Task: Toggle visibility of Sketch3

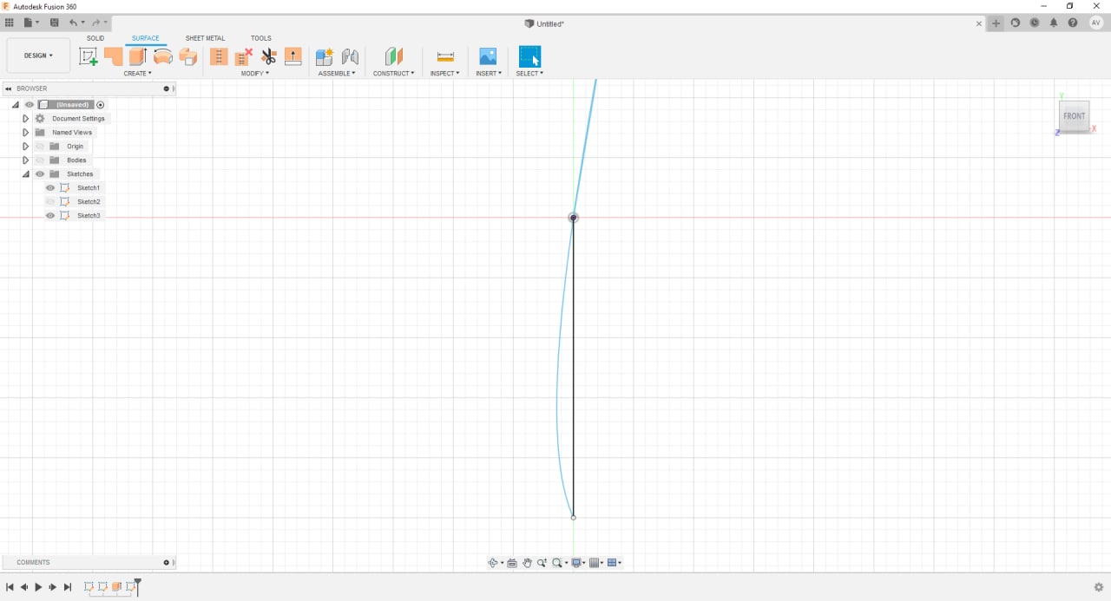Action: point(50,216)
